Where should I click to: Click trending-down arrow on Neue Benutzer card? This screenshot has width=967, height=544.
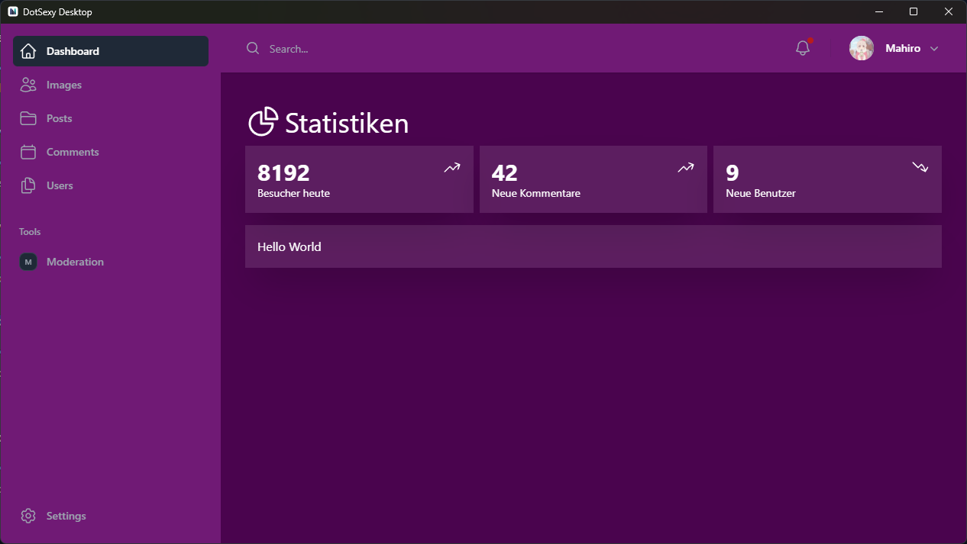point(920,167)
